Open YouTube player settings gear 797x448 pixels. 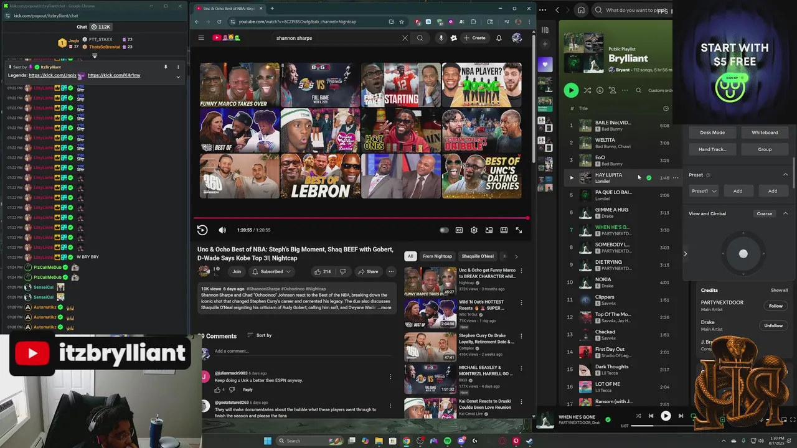[x=474, y=230]
